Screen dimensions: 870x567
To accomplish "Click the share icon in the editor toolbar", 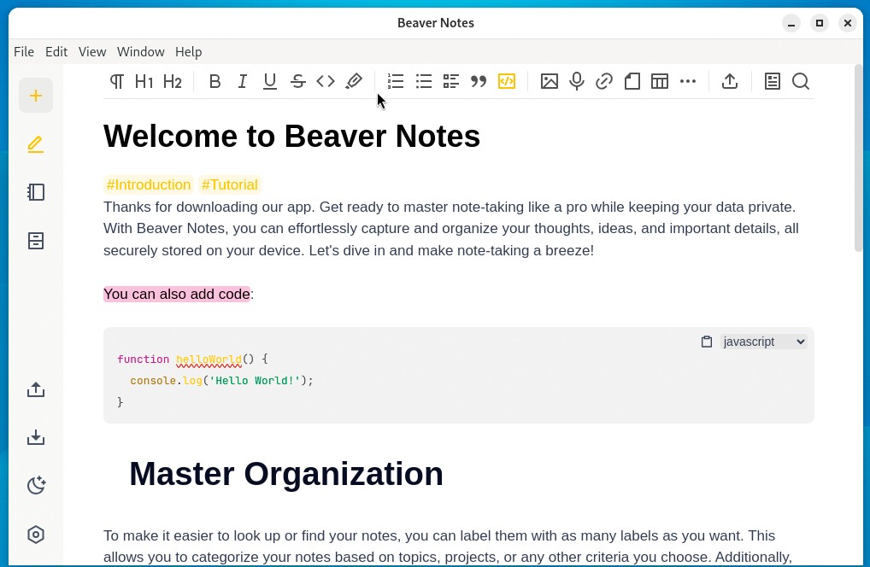I will point(730,81).
